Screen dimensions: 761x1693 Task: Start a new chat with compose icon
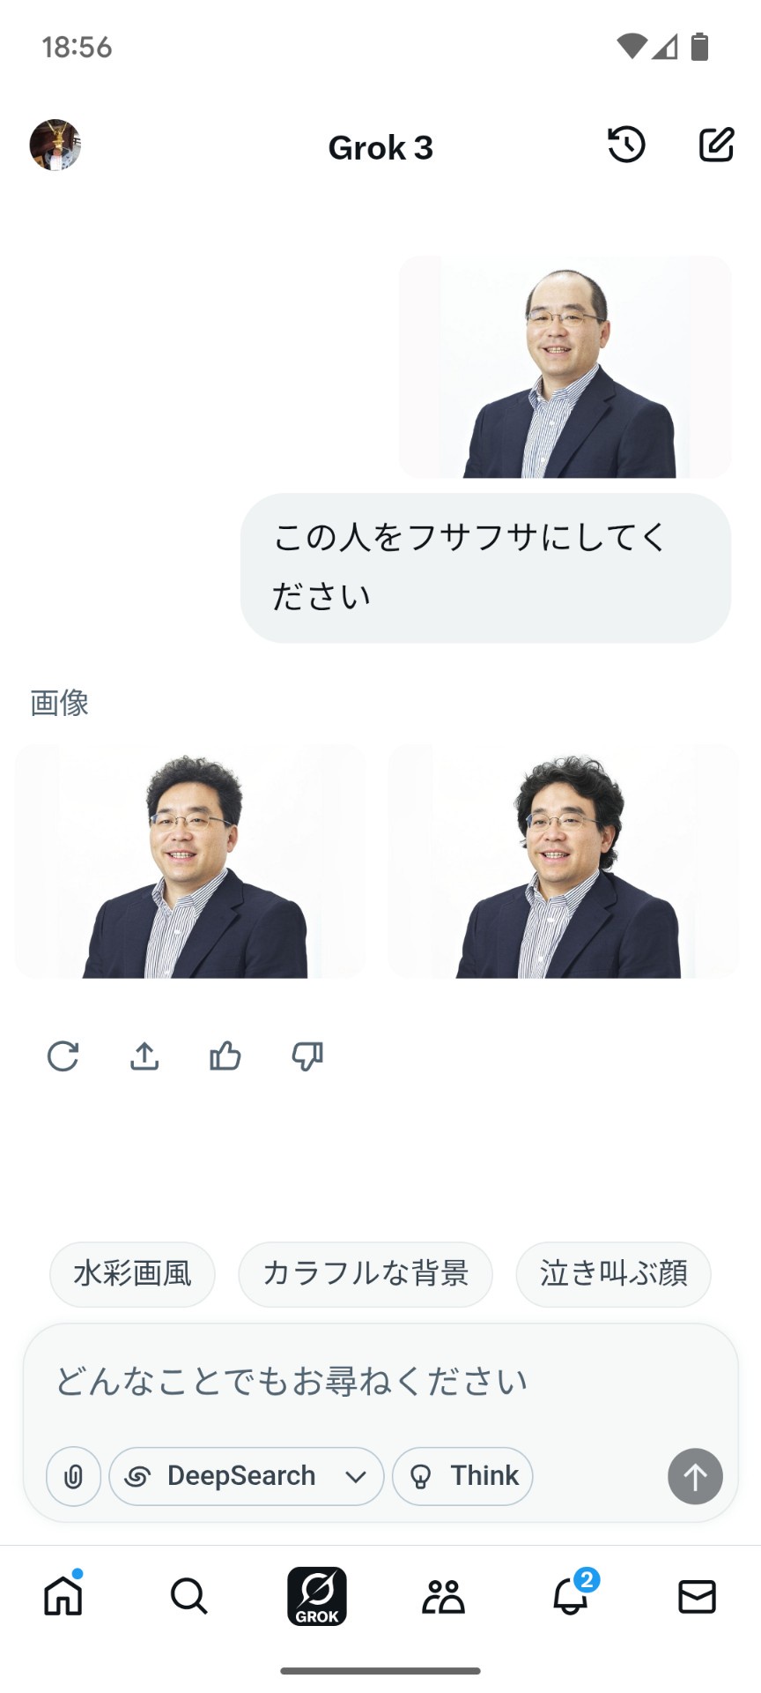[x=716, y=145]
